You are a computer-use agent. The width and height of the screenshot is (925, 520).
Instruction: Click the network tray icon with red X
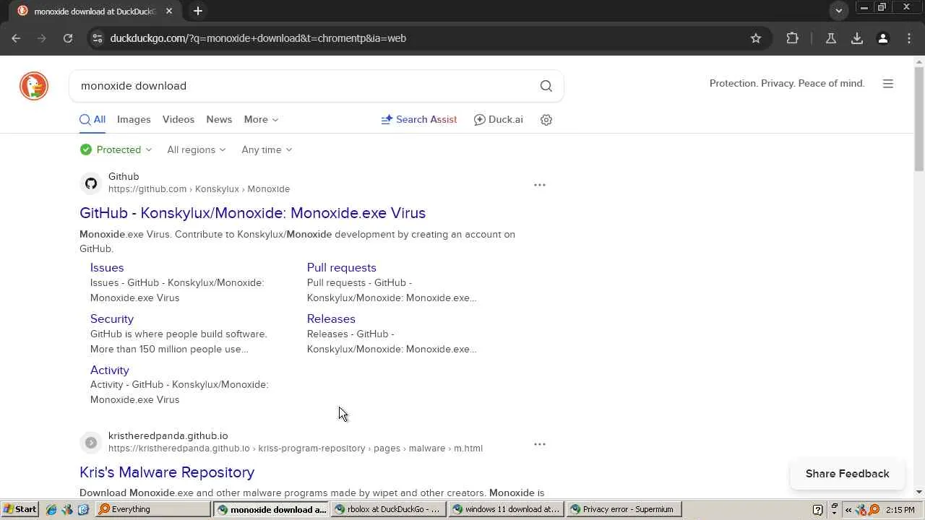860,509
